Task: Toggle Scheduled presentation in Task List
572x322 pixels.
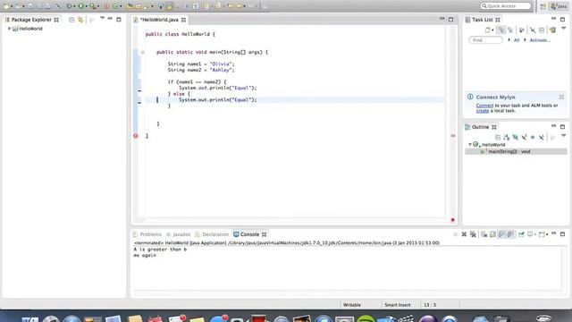Action: pos(510,30)
